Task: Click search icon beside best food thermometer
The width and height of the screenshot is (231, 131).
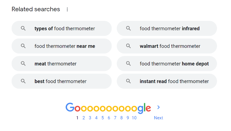Action: (x=23, y=81)
